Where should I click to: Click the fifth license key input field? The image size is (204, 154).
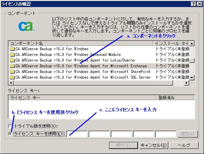coord(166,134)
